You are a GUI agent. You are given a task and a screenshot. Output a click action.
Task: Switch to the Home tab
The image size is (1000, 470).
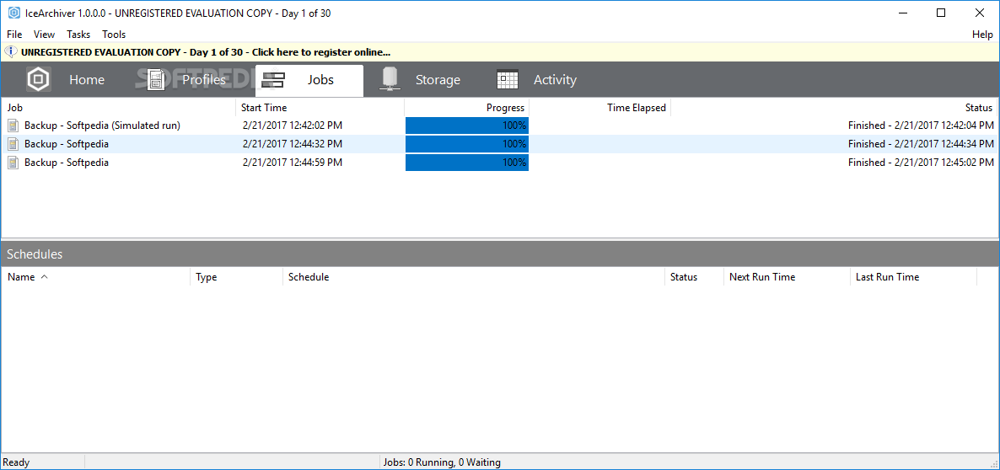coord(65,80)
